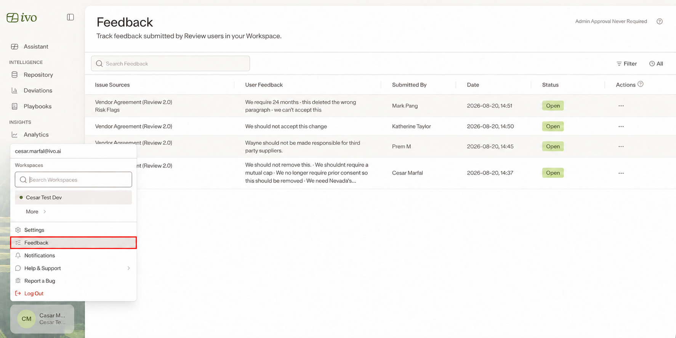Viewport: 676px width, 338px height.
Task: Click the ivo logo
Action: 22,18
